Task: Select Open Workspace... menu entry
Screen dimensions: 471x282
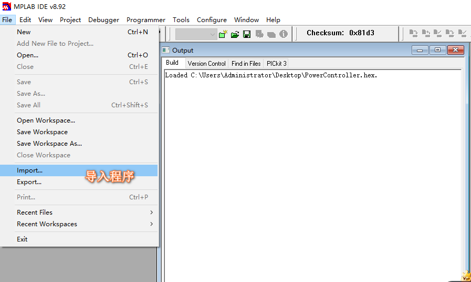Action: click(79, 120)
